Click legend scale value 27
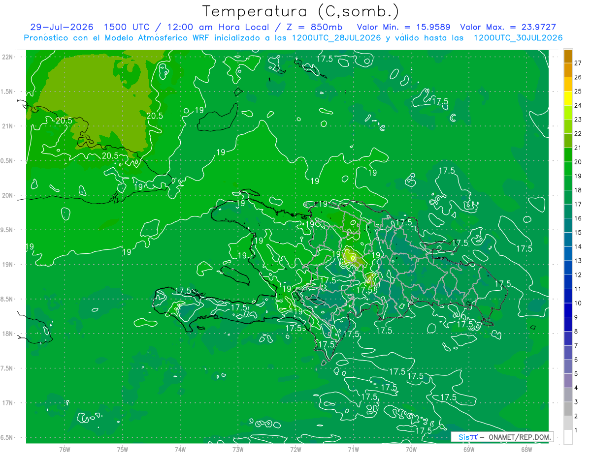The image size is (591, 456). click(578, 63)
